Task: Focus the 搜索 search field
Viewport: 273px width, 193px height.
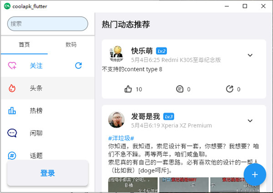Action: [x=47, y=24]
